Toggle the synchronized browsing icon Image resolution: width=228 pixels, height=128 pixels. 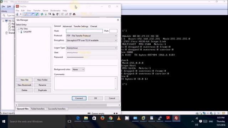point(71,14)
